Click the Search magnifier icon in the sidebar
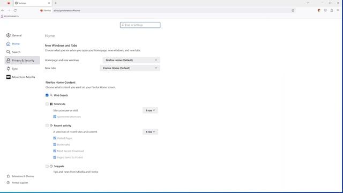The image size is (343, 193). click(x=9, y=52)
